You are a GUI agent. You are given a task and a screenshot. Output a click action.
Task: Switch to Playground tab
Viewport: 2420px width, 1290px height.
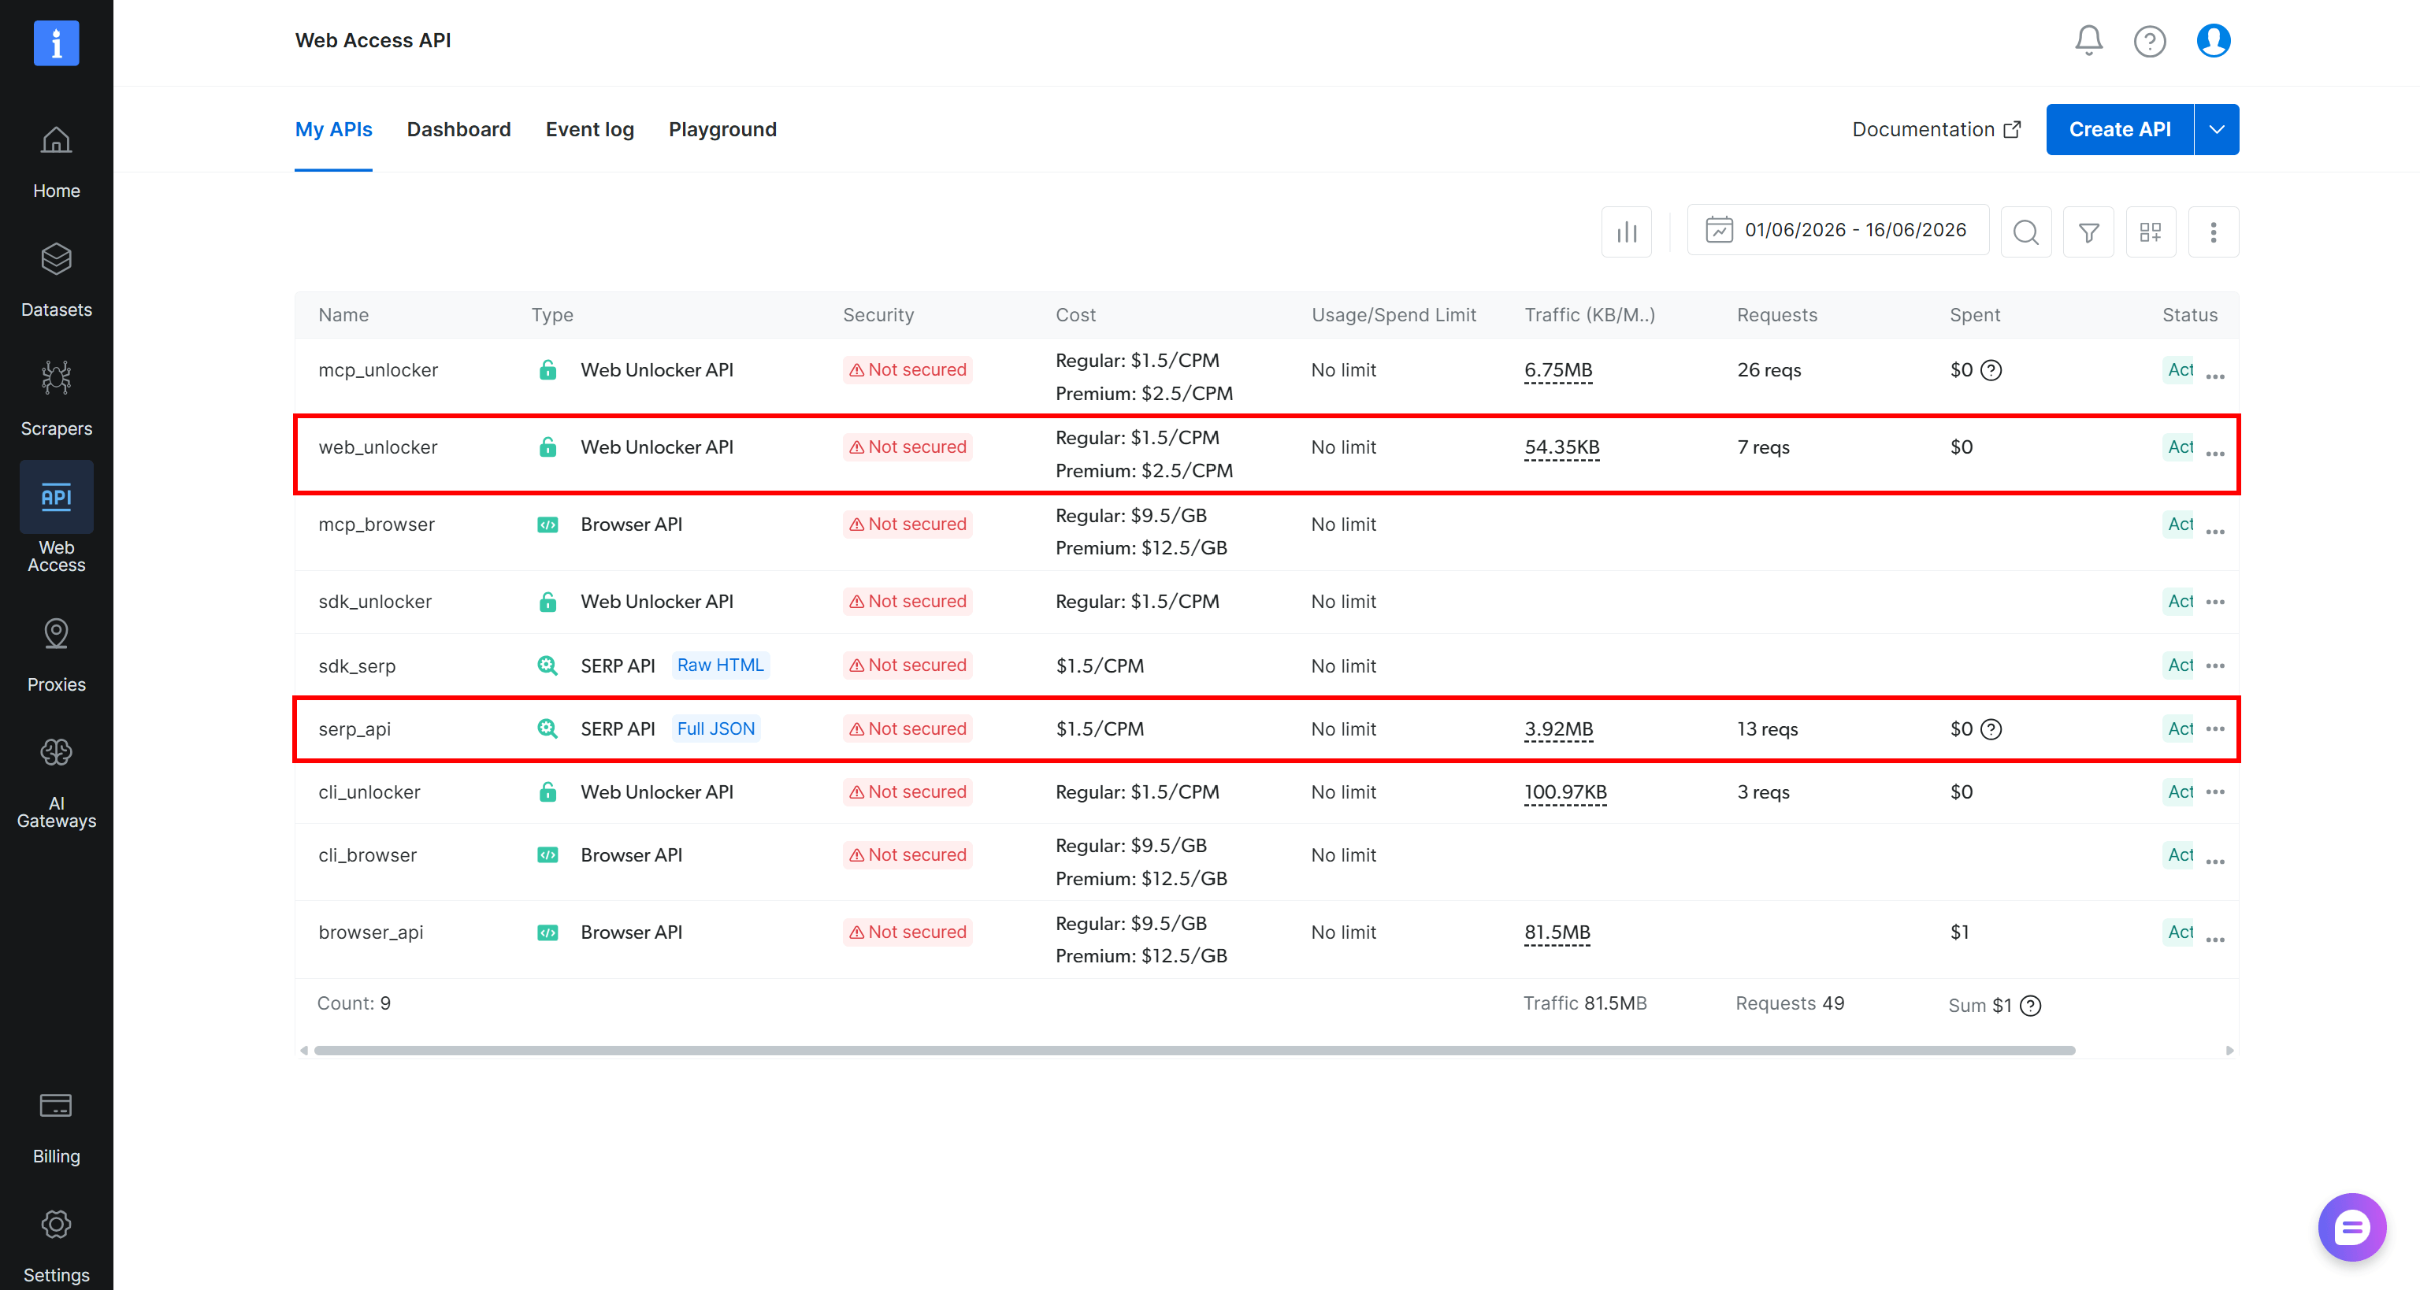pyautogui.click(x=722, y=130)
